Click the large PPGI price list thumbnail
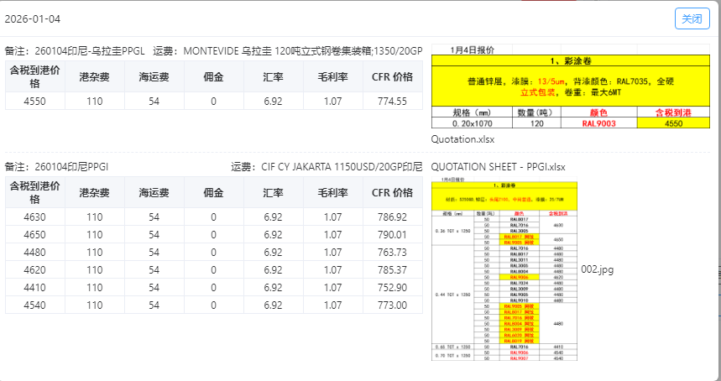 (x=504, y=269)
